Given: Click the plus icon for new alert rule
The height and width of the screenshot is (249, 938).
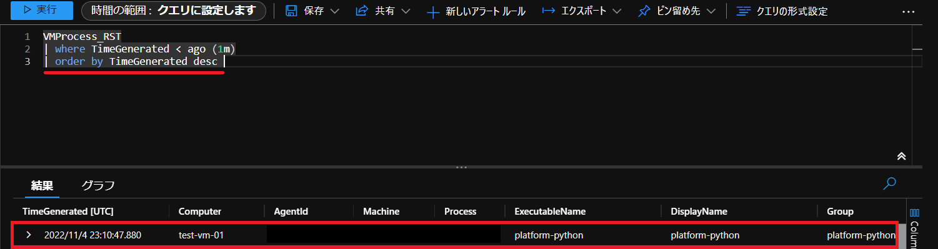Looking at the screenshot, I should click(x=433, y=11).
